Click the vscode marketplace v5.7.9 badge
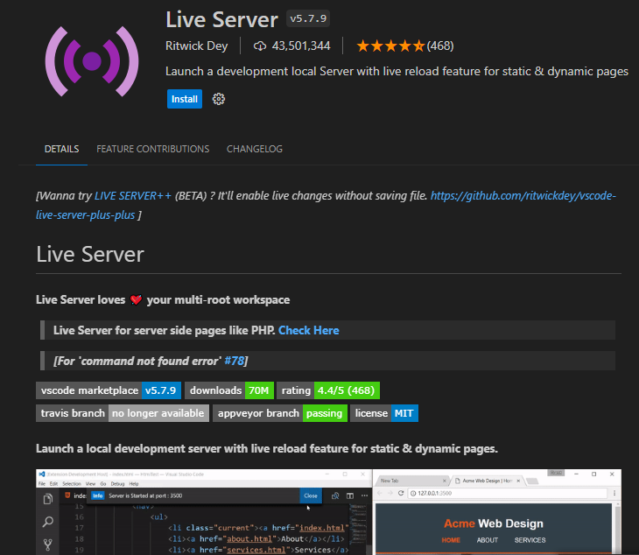This screenshot has width=639, height=555. pyautogui.click(x=109, y=390)
